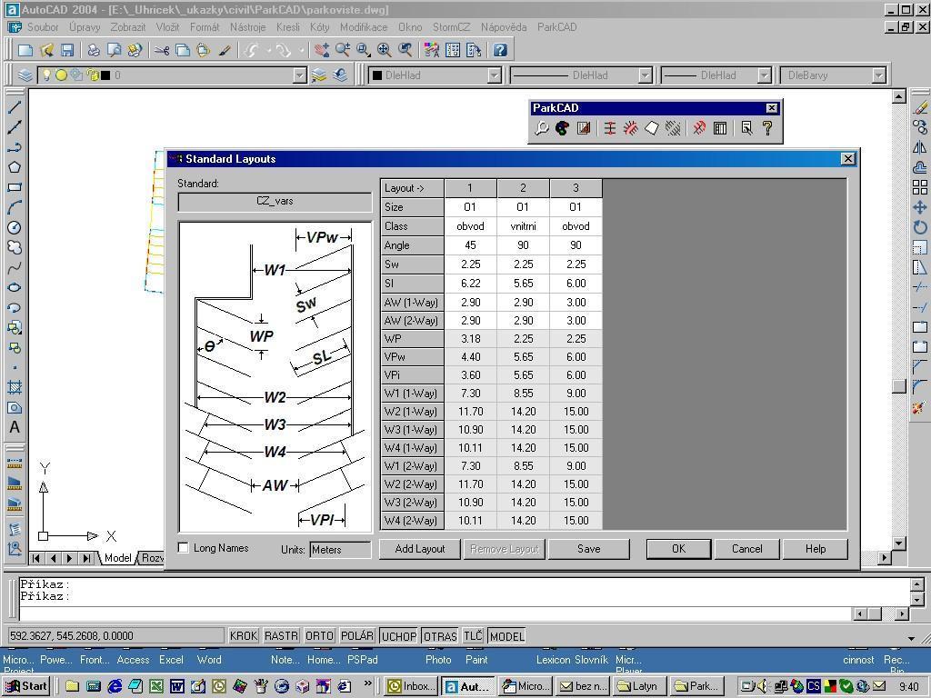
Task: Select the Move modify tool
Action: point(920,208)
